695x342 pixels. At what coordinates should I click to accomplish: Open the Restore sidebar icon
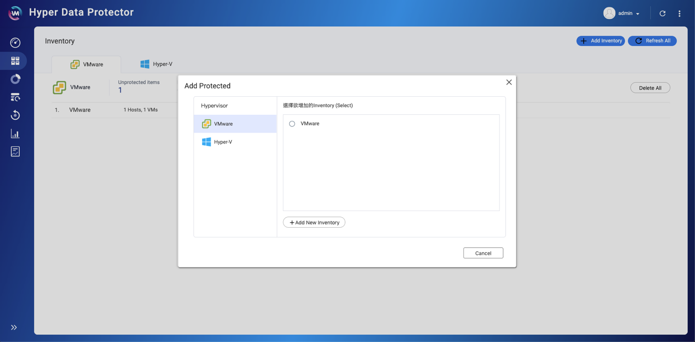point(15,115)
